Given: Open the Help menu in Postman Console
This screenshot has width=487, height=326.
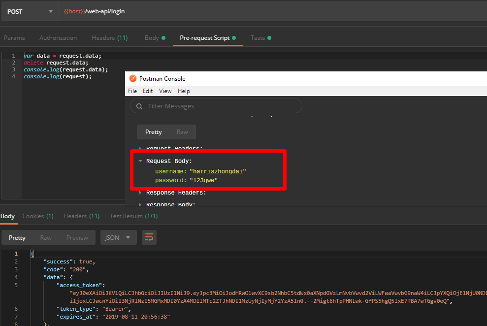Looking at the screenshot, I should point(184,91).
